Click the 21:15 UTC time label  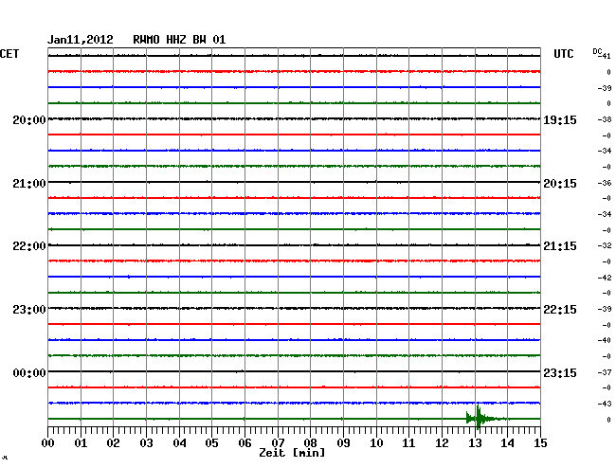click(560, 246)
